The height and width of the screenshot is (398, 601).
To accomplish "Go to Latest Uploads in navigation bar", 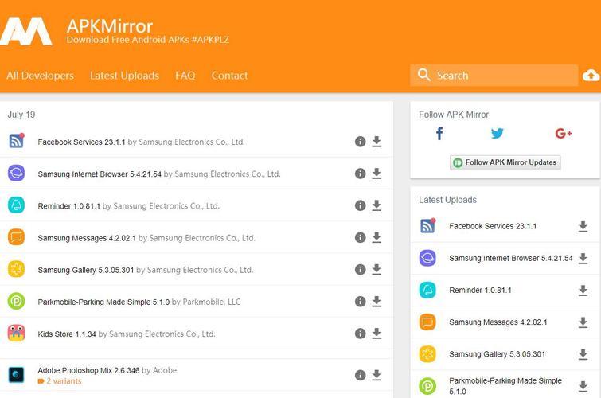I will tap(124, 76).
